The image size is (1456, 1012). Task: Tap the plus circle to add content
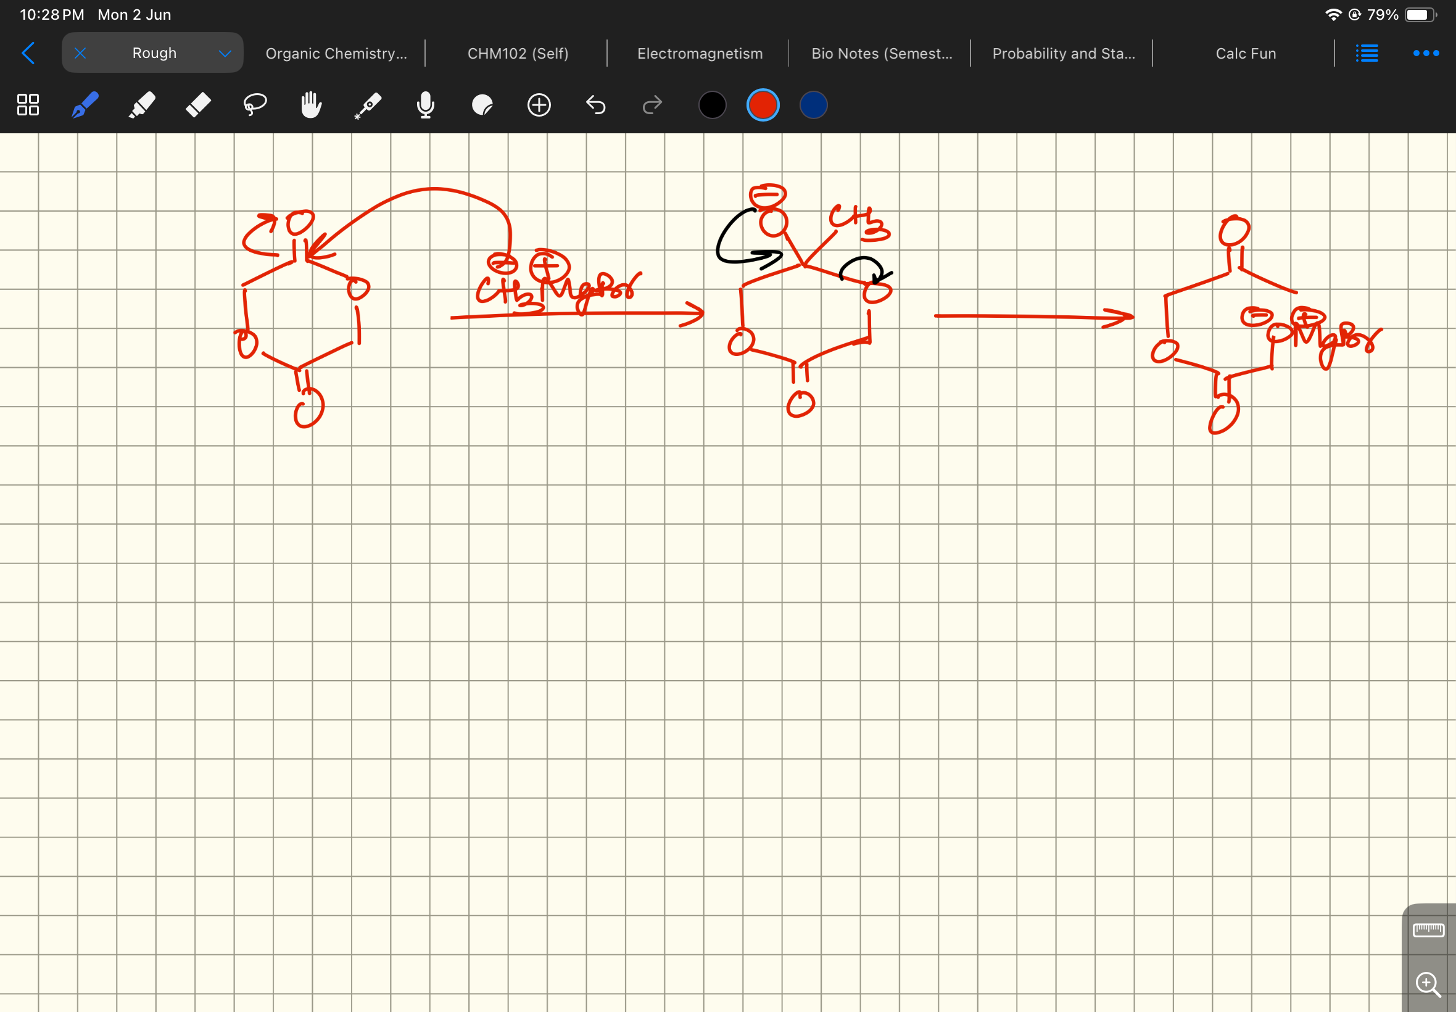pos(539,105)
